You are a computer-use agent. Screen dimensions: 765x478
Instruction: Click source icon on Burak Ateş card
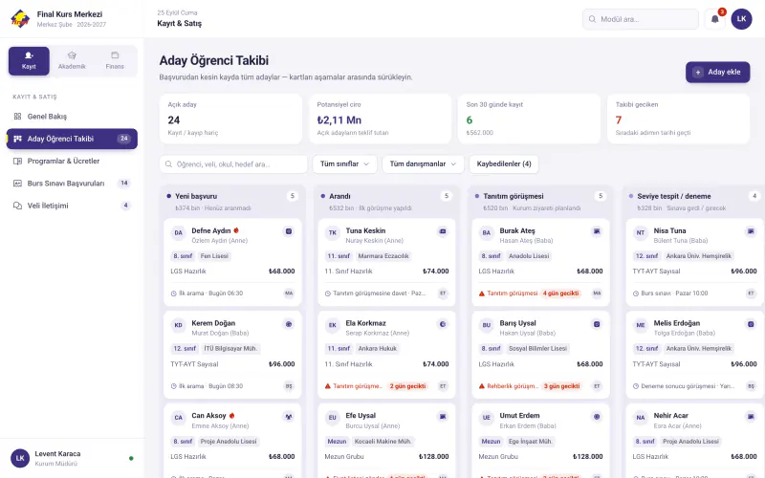coord(597,231)
